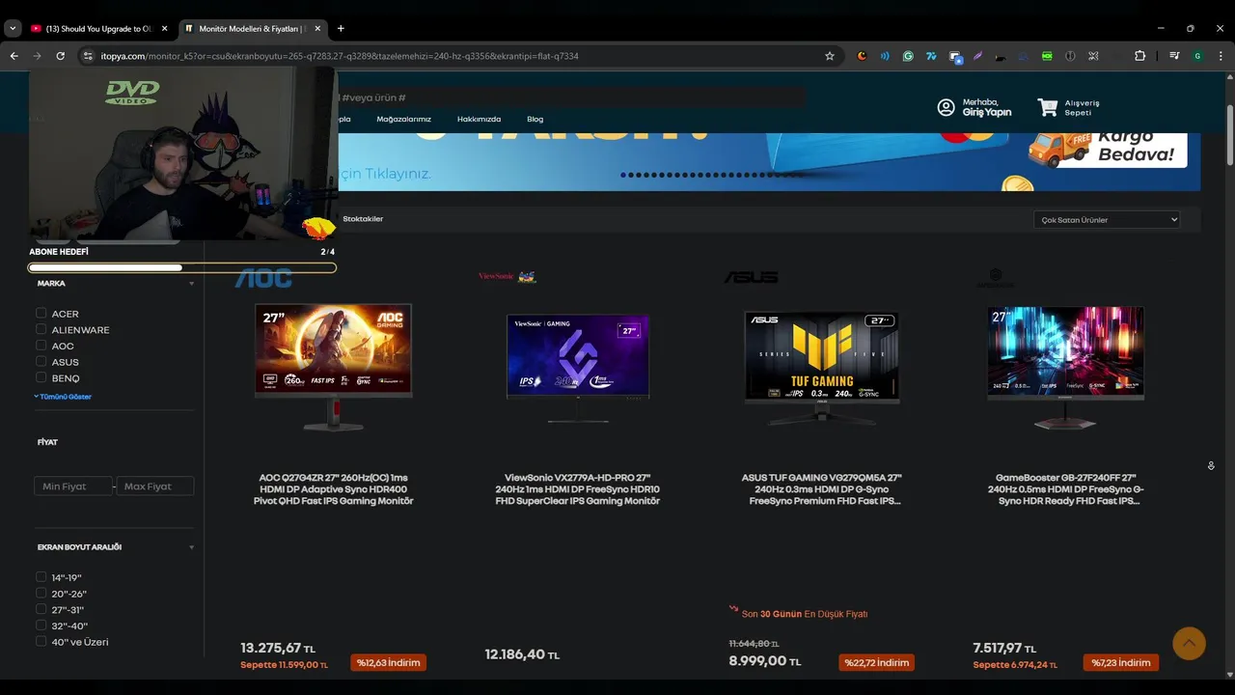Screen dimensions: 1235x695
Task: Check the AOC brand checkbox
Action: [41, 346]
